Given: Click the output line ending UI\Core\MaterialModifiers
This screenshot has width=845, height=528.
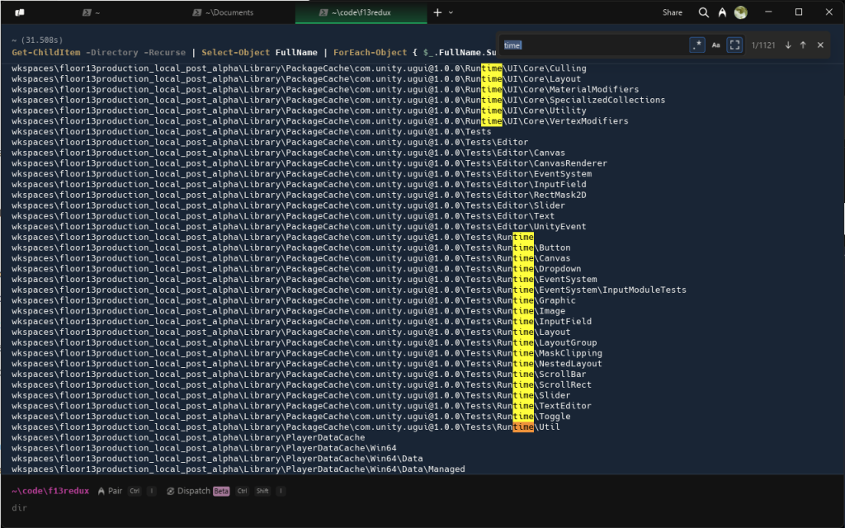Looking at the screenshot, I should click(325, 89).
